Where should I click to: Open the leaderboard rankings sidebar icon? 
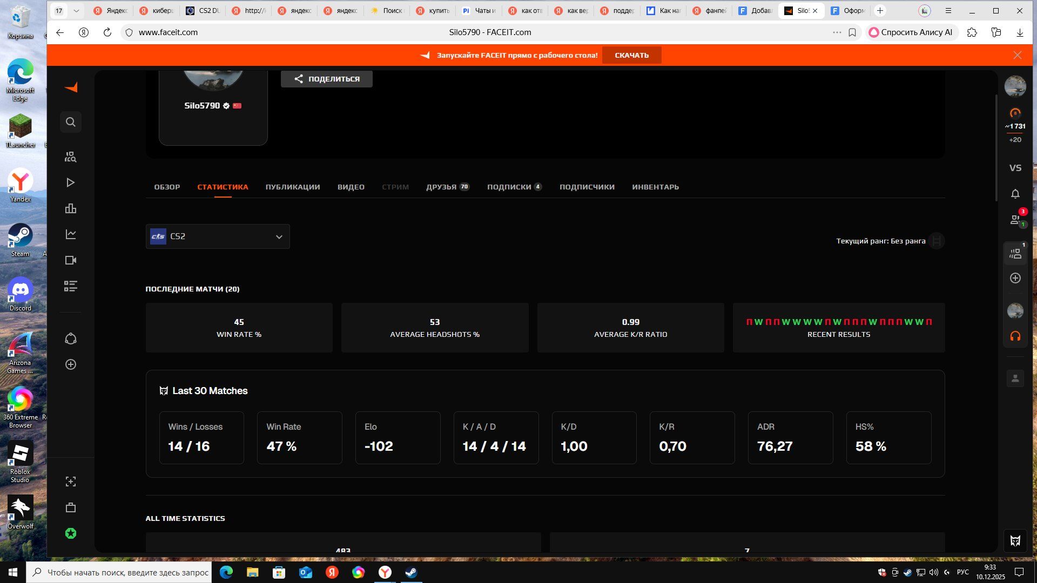[x=71, y=209]
